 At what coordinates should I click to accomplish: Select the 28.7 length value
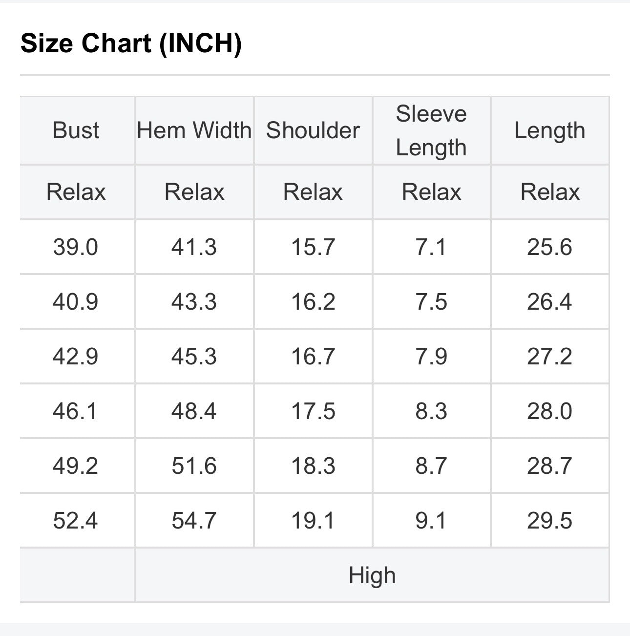click(550, 466)
